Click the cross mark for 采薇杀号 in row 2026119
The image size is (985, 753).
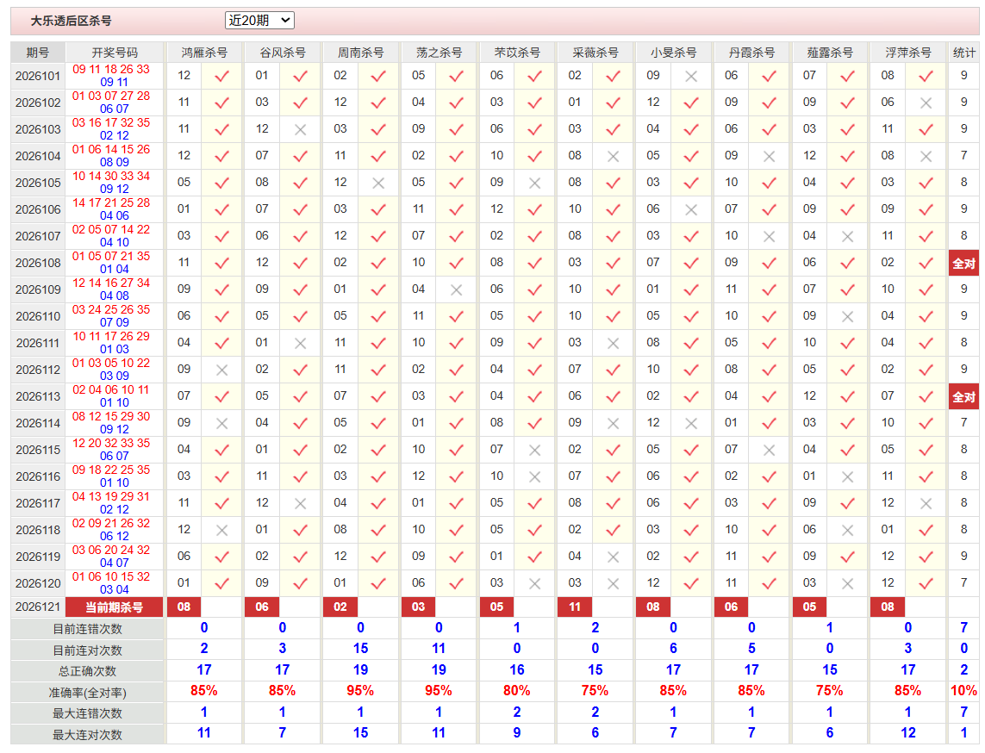(x=613, y=557)
